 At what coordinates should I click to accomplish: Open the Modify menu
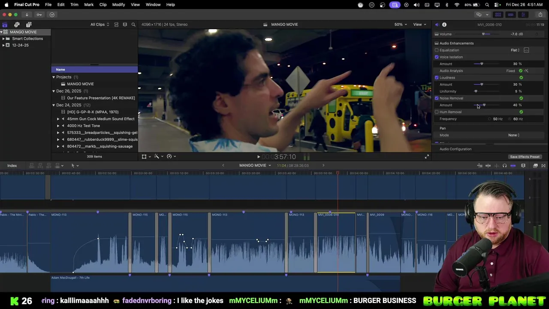118,5
